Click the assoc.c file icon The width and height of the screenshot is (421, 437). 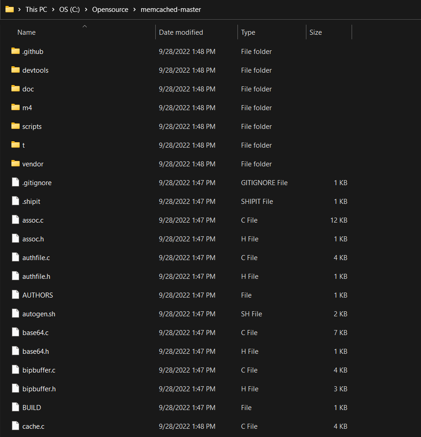pyautogui.click(x=16, y=219)
